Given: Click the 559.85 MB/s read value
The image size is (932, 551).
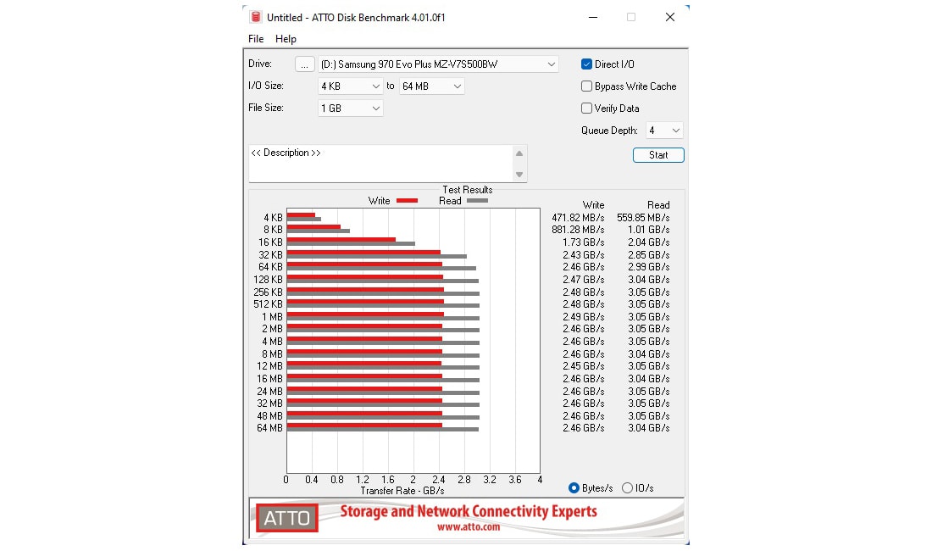Looking at the screenshot, I should click(643, 218).
